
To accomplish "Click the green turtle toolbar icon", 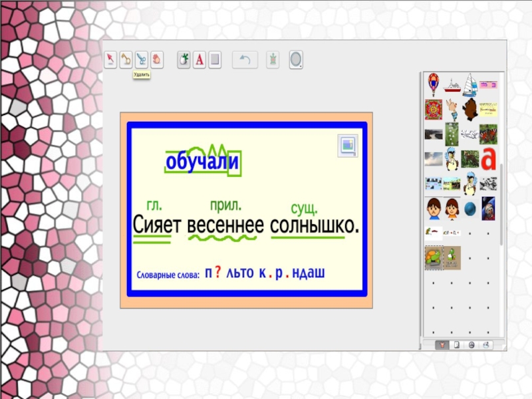I will [x=273, y=60].
